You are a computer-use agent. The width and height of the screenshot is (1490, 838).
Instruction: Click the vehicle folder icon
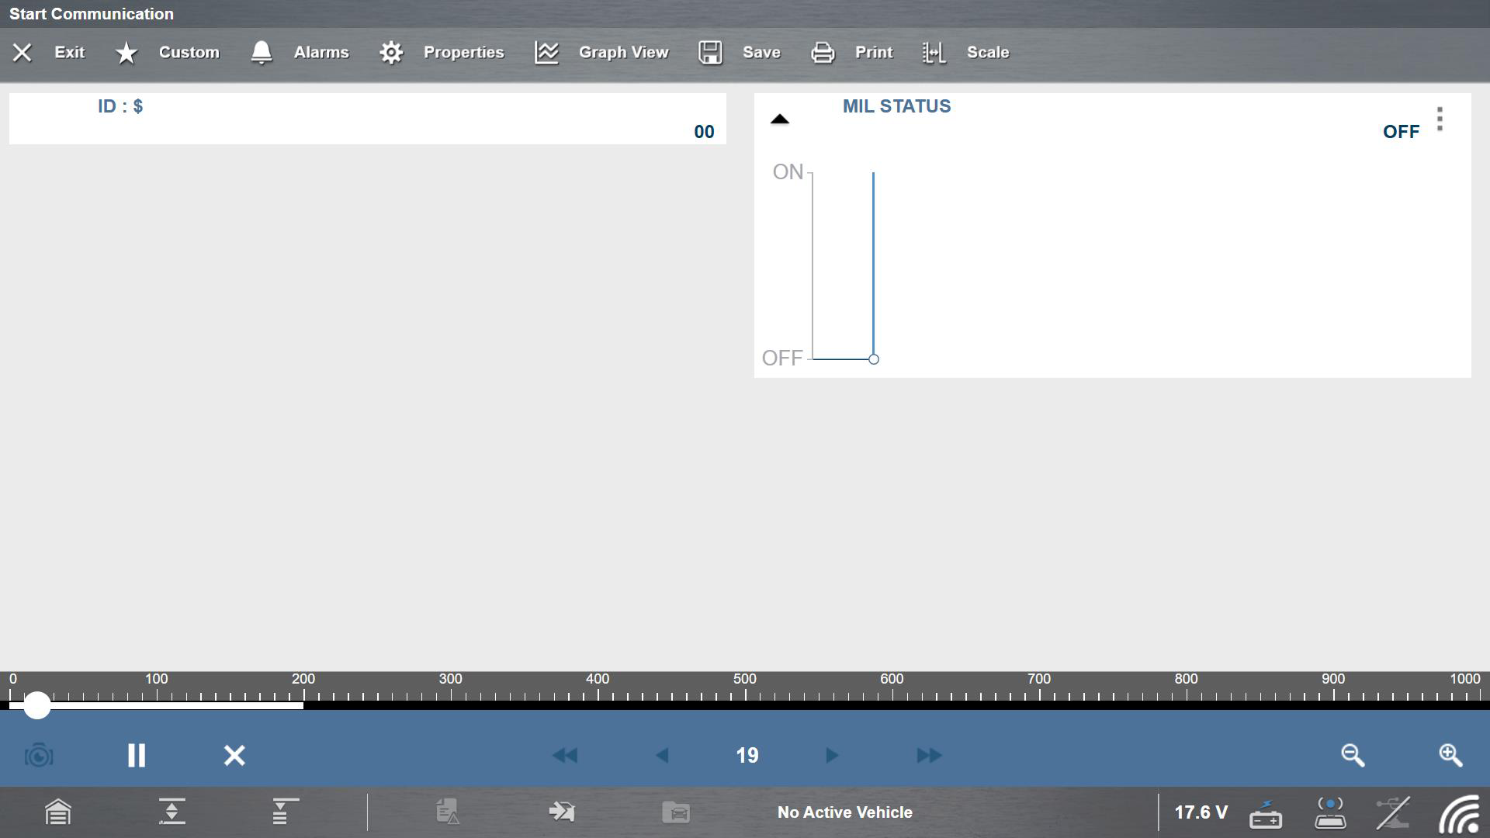(676, 812)
